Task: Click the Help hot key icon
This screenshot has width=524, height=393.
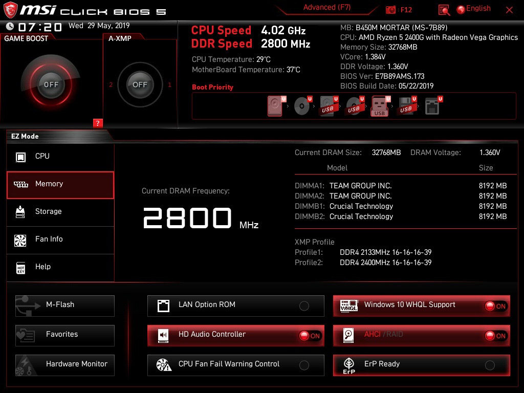Action: (x=20, y=268)
